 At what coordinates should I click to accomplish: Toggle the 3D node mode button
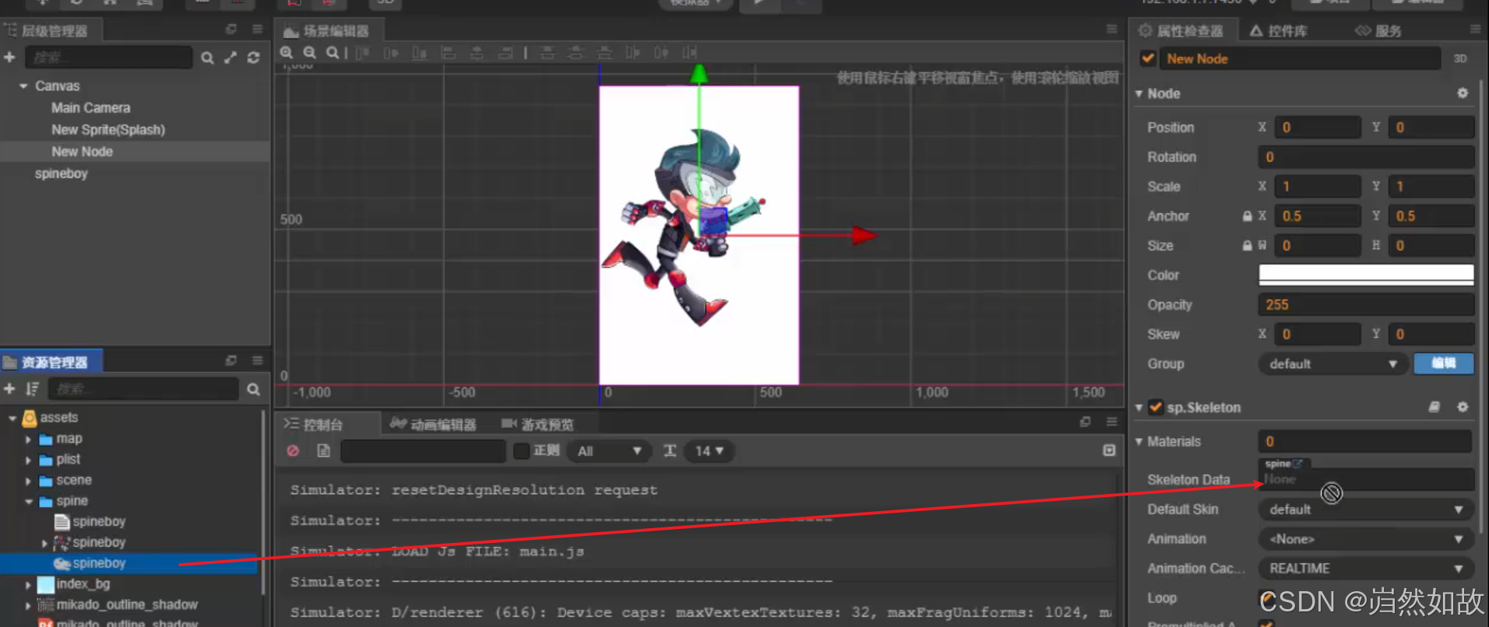pyautogui.click(x=1460, y=59)
